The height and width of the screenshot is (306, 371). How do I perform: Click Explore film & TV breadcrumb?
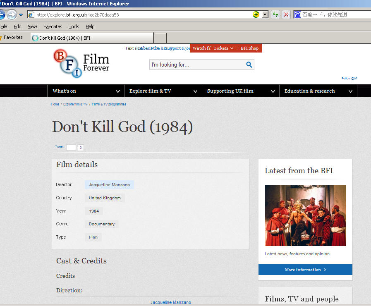(x=75, y=104)
